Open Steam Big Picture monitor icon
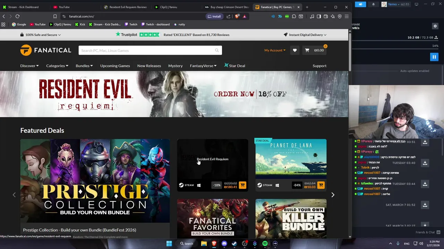 tap(416, 4)
